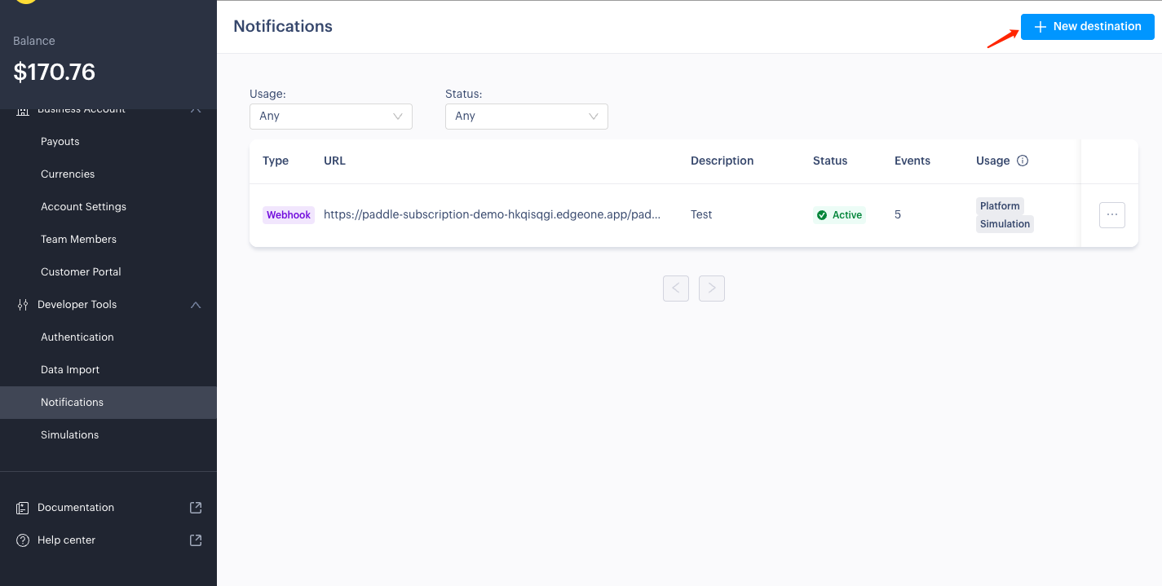Click the Documentation book icon
Viewport: 1162px width, 586px height.
coord(23,508)
